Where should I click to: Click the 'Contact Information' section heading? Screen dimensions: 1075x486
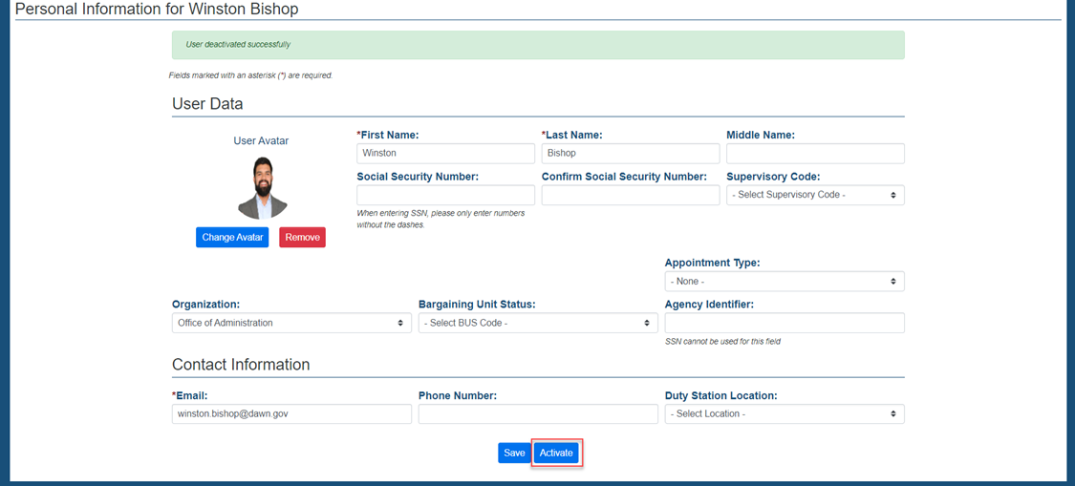241,365
